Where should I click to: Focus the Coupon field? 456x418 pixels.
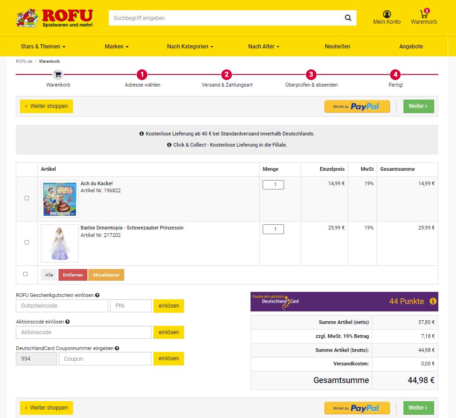105,358
